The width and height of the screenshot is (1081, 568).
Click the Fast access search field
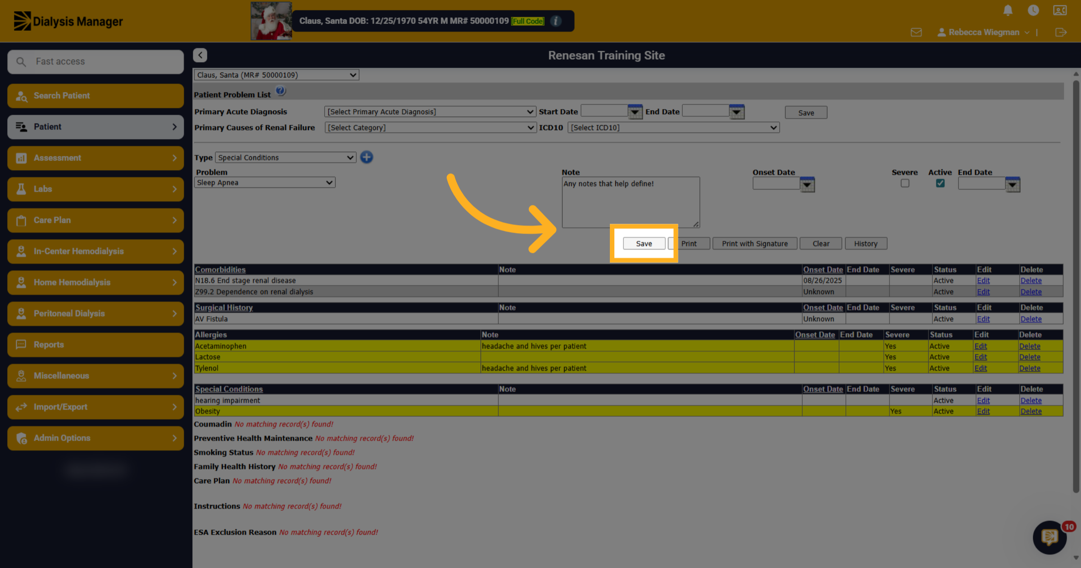tap(95, 62)
